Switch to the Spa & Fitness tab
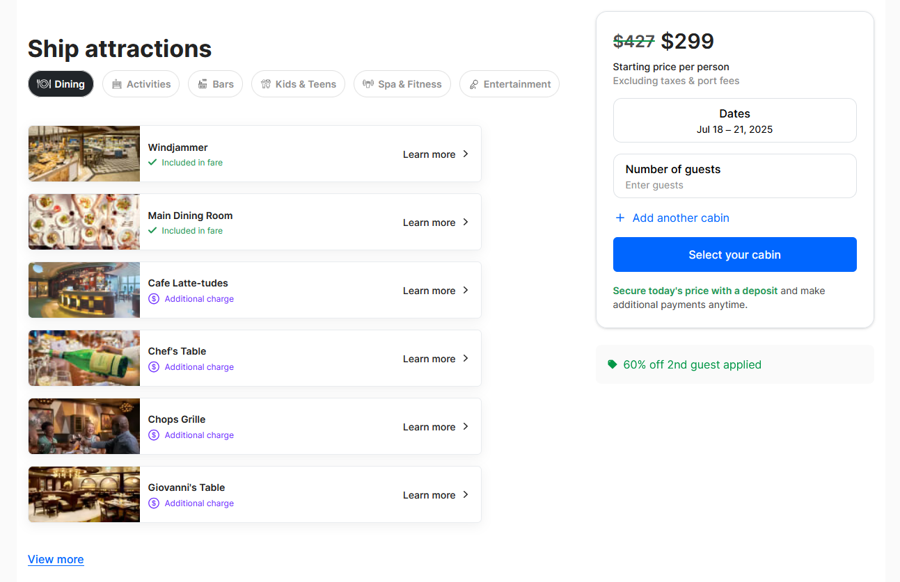This screenshot has height=582, width=900. (x=402, y=84)
